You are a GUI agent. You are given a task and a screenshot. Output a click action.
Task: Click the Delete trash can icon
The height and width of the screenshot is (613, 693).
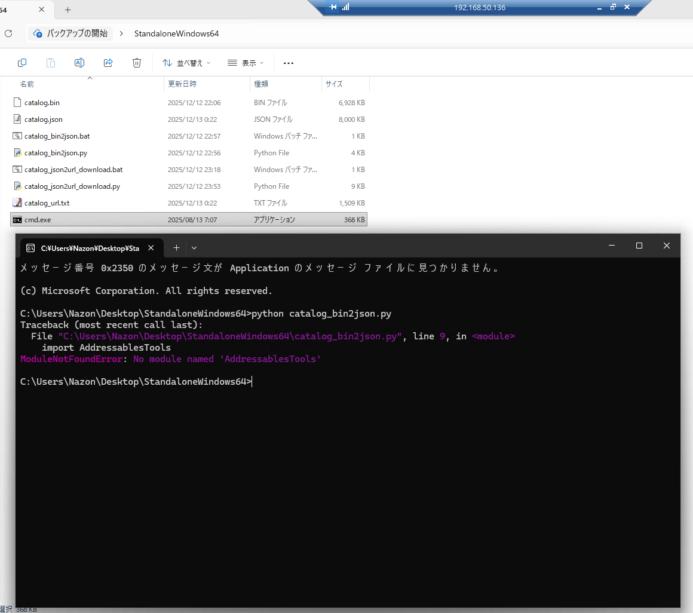point(137,63)
